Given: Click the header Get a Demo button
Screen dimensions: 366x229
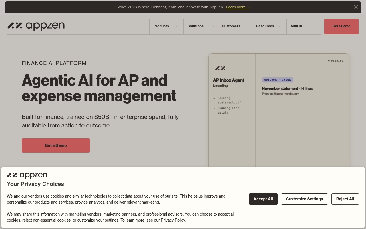Looking at the screenshot, I should [x=341, y=26].
